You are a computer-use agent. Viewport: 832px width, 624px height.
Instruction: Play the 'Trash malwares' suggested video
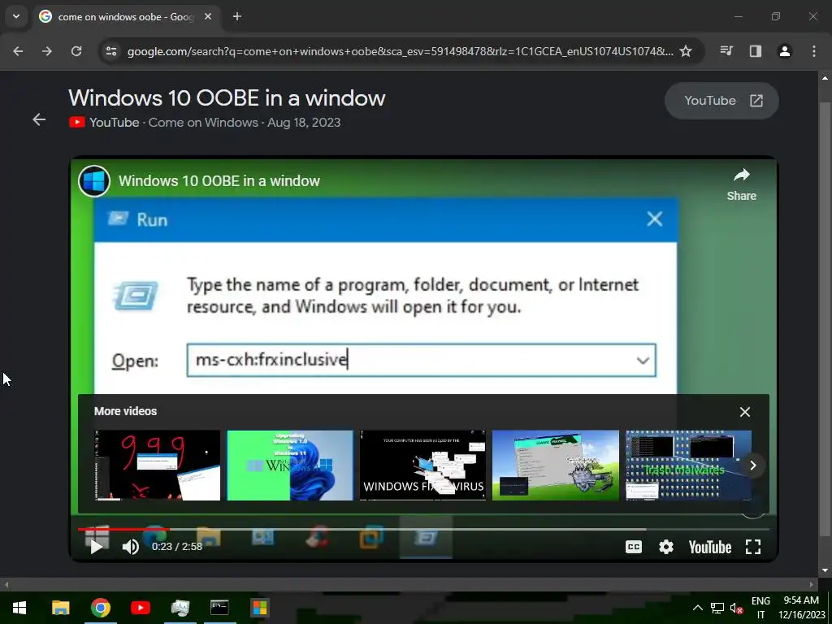688,466
